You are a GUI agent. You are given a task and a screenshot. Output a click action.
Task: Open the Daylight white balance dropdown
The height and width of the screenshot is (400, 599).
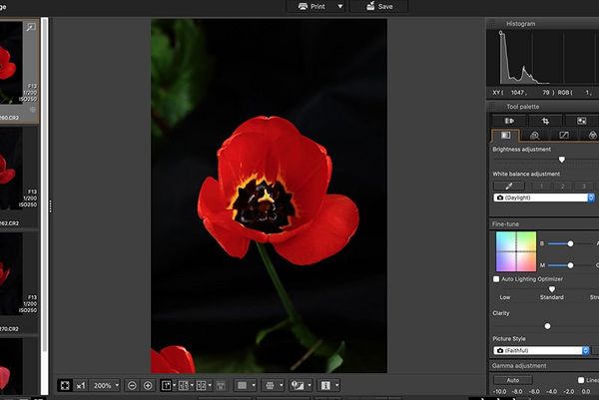[x=544, y=198]
